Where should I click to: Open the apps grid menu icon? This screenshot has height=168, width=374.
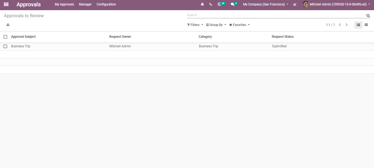[6, 4]
